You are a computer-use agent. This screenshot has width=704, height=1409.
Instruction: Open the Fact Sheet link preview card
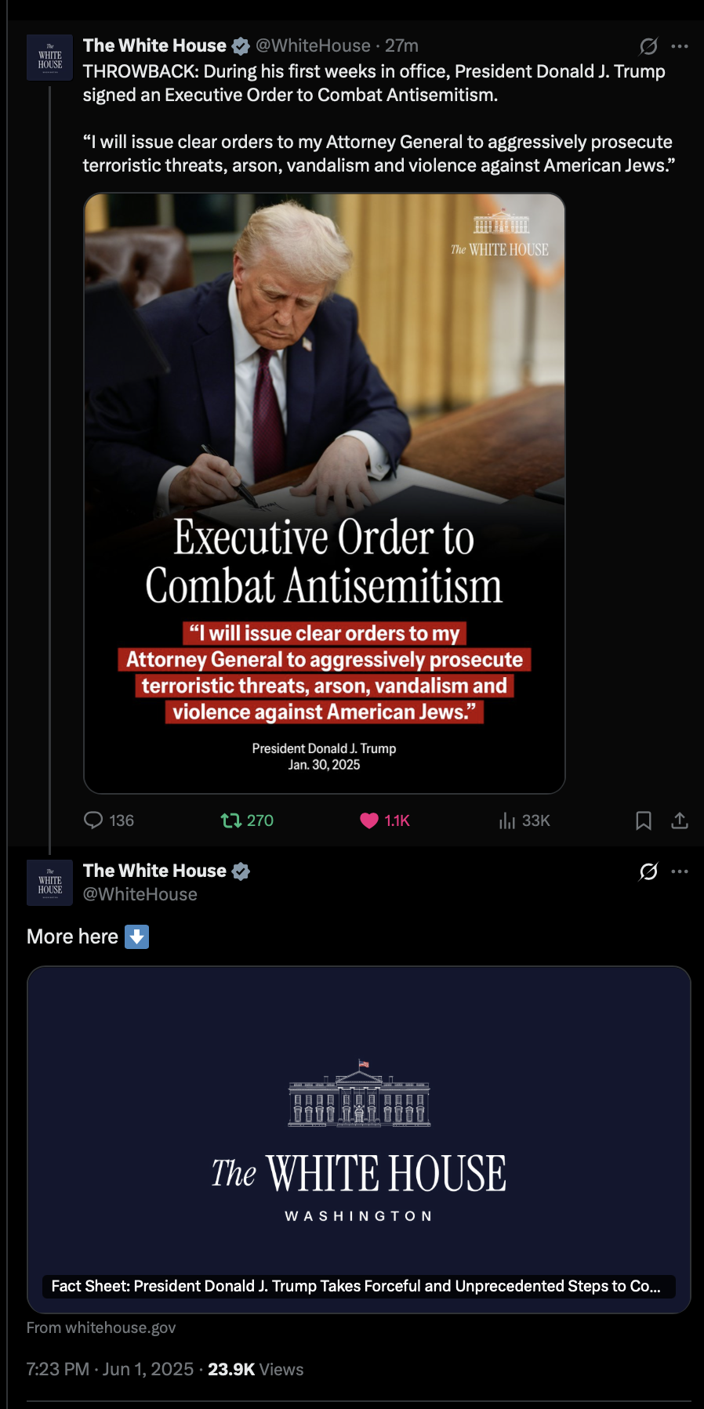pyautogui.click(x=359, y=1139)
